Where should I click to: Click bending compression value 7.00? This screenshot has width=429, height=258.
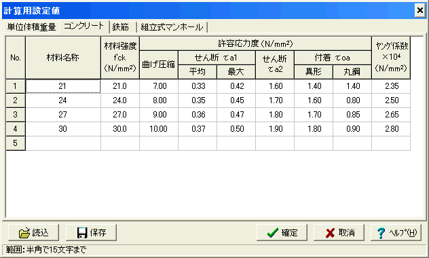159,86
